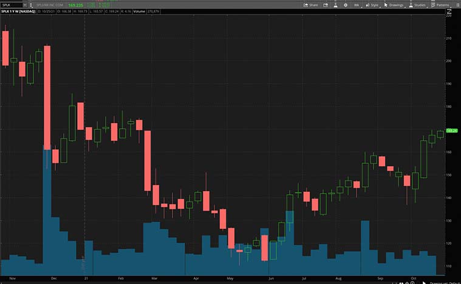
Task: Click the 210 price axis label
Action: point(449,38)
